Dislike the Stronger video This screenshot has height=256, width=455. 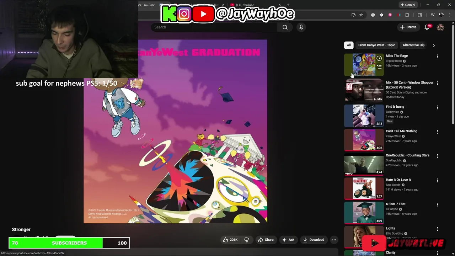click(x=247, y=240)
